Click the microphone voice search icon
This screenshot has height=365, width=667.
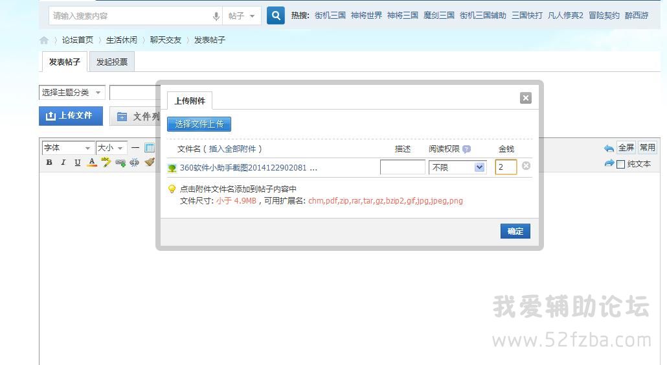click(x=216, y=16)
